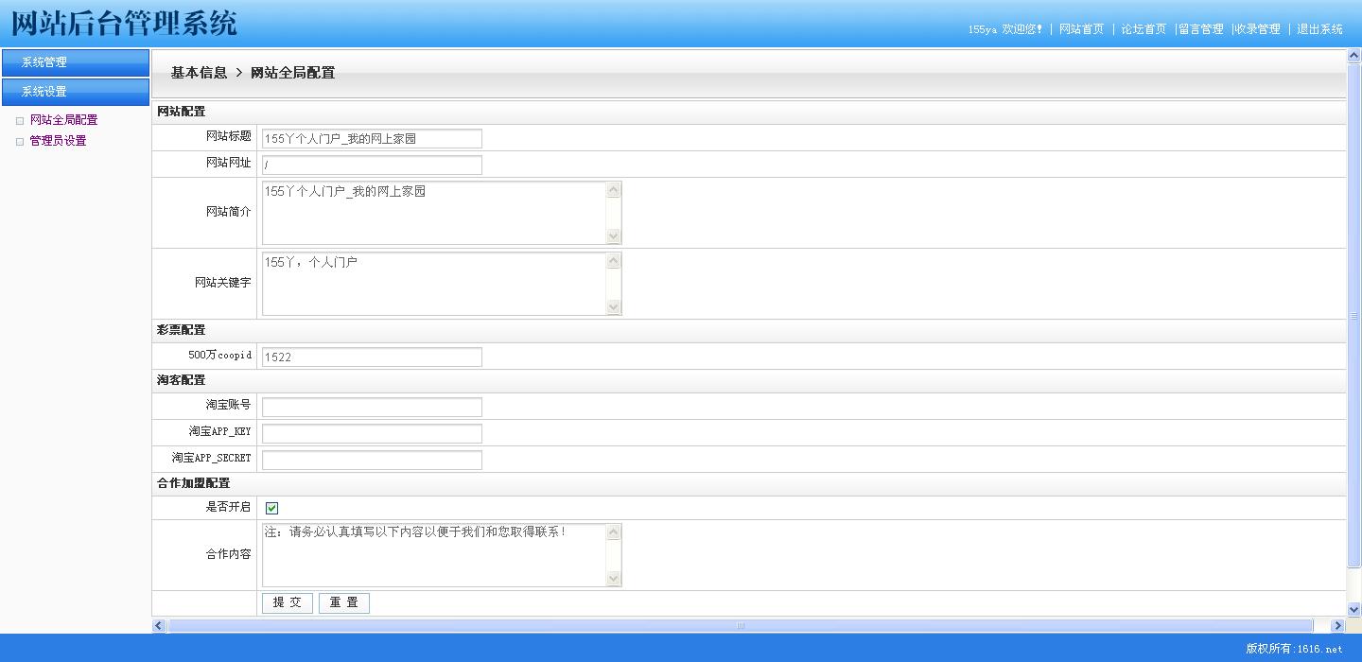Open the 管理员设置 sidebar item
Screen dimensions: 1362x662
pyautogui.click(x=58, y=141)
